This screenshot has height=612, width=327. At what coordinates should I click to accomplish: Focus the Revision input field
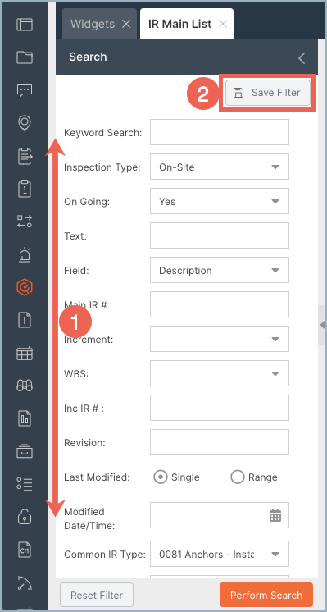click(220, 442)
